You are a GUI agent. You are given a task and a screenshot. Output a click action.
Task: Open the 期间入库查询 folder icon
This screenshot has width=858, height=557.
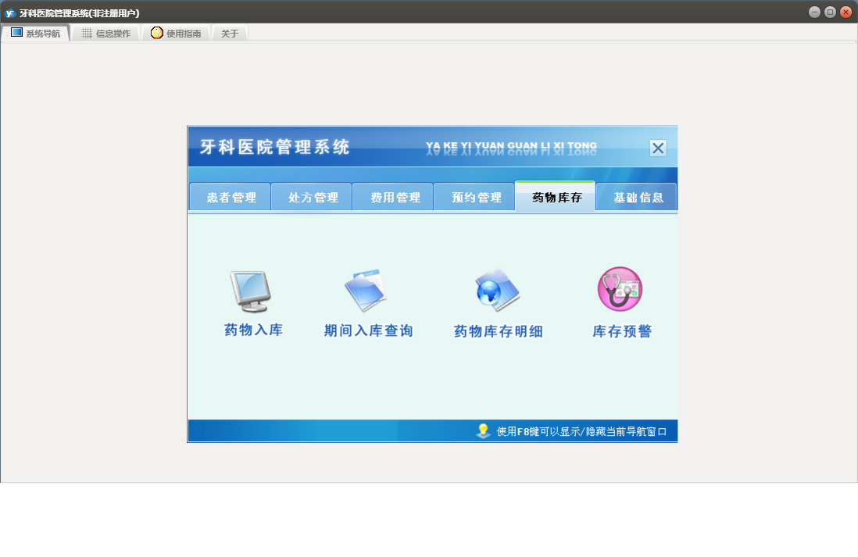366,290
